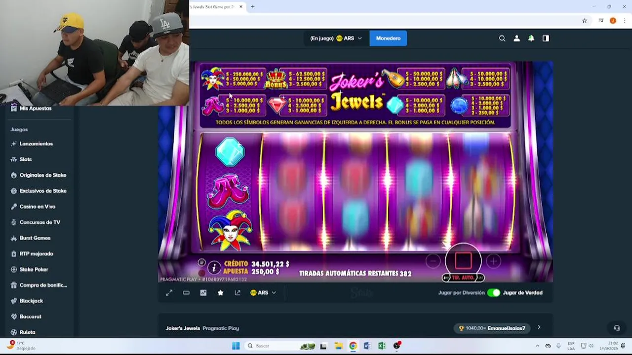Viewport: 632px width, 355px height.
Task: Open Exclusivos de Stake
Action: [43, 191]
